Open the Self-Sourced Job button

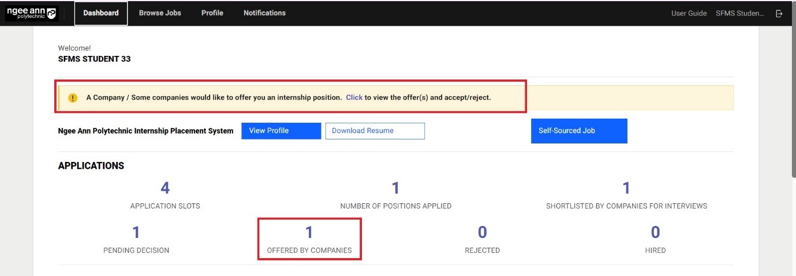tap(578, 131)
